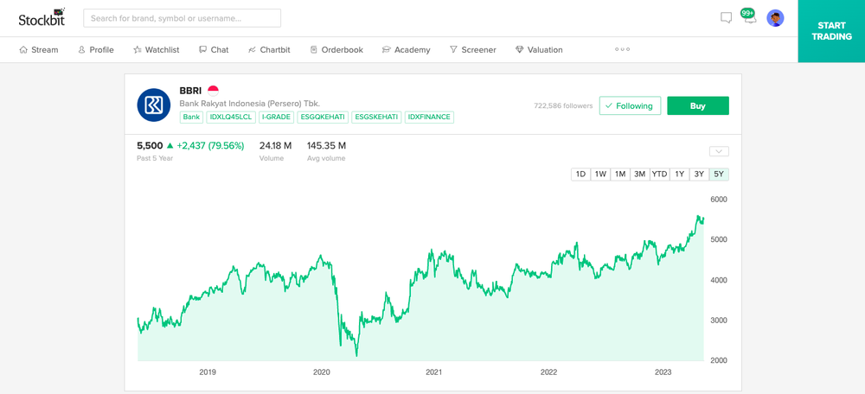This screenshot has height=394, width=865.
Task: Expand the chevron dropdown above timeframe buttons
Action: pyautogui.click(x=719, y=151)
